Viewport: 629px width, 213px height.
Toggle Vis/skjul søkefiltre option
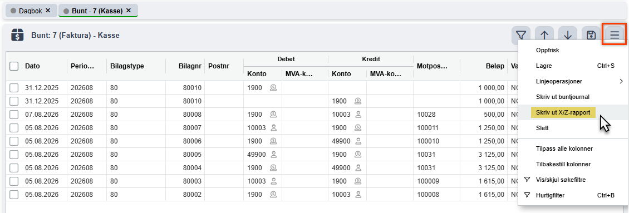tap(573, 180)
